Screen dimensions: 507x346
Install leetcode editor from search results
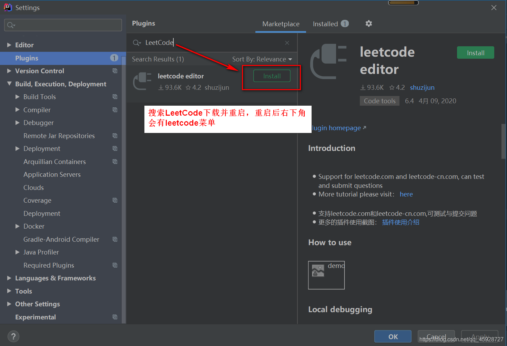(x=272, y=76)
